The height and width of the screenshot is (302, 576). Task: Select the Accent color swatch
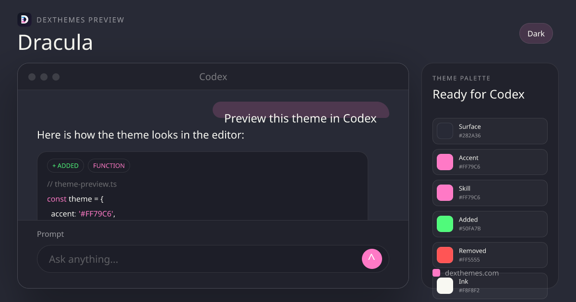pyautogui.click(x=445, y=162)
